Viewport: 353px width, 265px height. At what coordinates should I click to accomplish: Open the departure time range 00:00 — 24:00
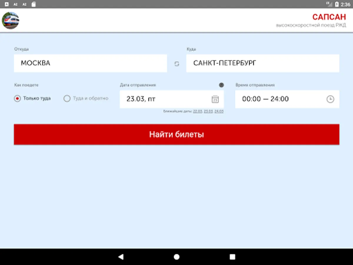coord(287,99)
